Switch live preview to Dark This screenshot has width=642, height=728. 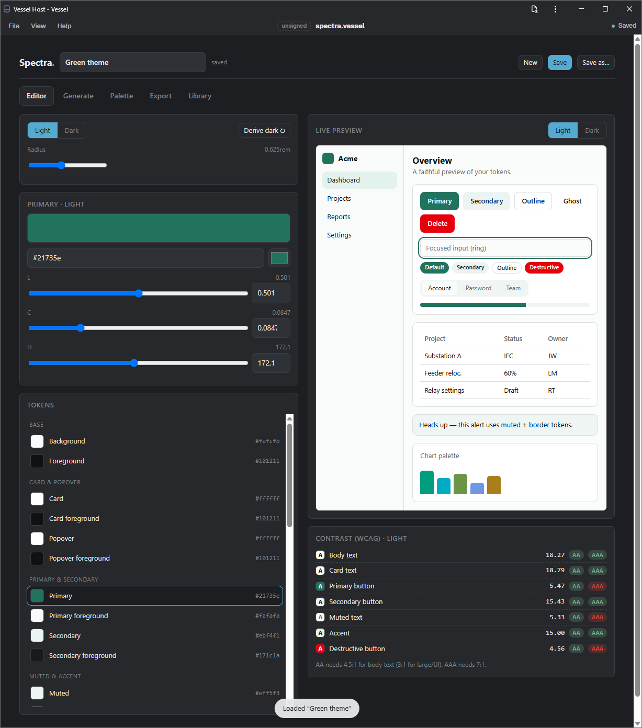(x=592, y=130)
